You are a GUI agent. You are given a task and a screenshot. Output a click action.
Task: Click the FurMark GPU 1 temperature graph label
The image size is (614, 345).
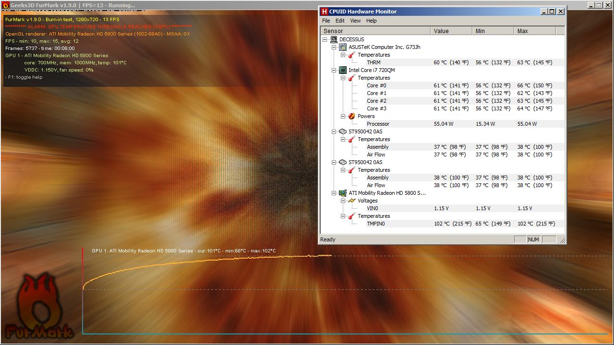(x=184, y=251)
